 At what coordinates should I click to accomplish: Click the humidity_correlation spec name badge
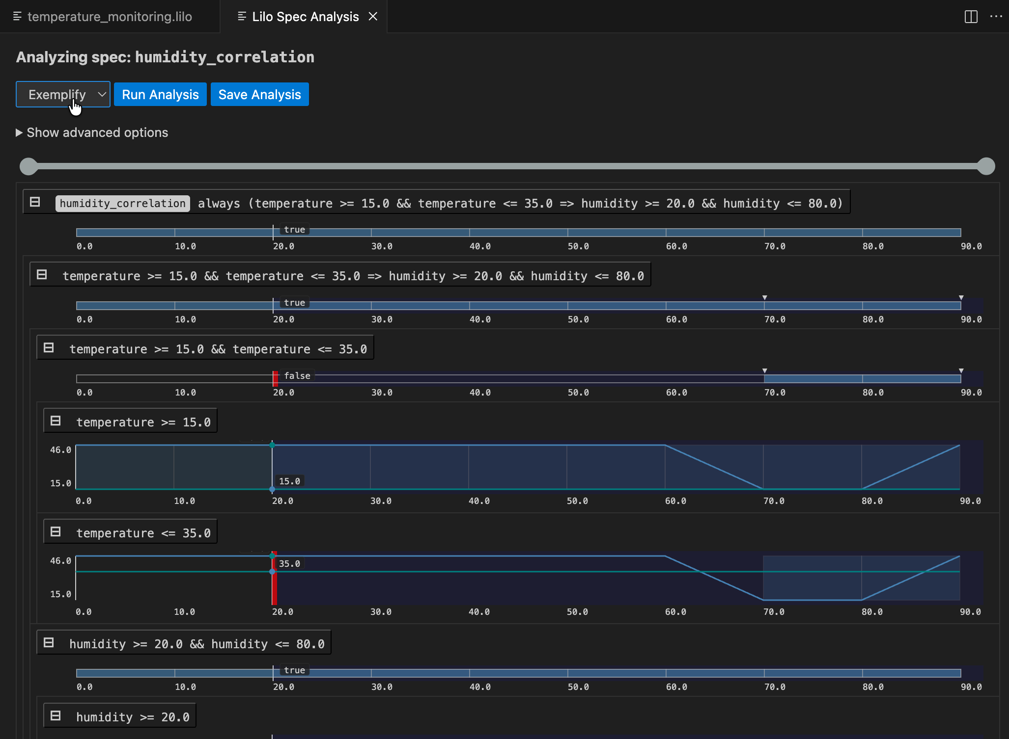pyautogui.click(x=122, y=203)
